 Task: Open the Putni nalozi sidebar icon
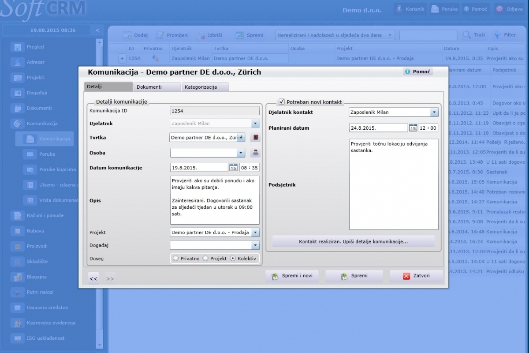[18, 292]
